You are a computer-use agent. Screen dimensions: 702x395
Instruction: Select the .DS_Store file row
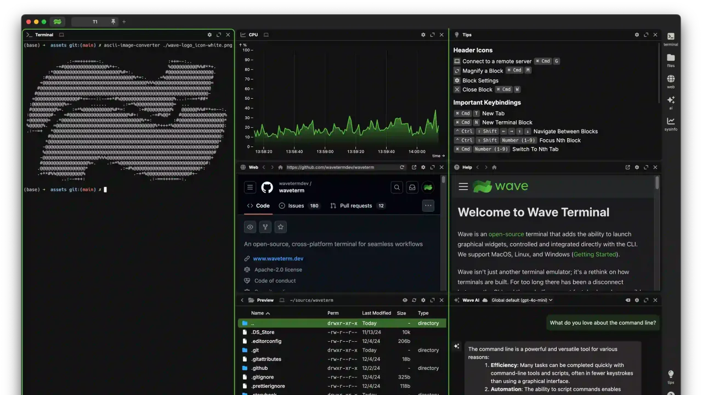pos(342,332)
